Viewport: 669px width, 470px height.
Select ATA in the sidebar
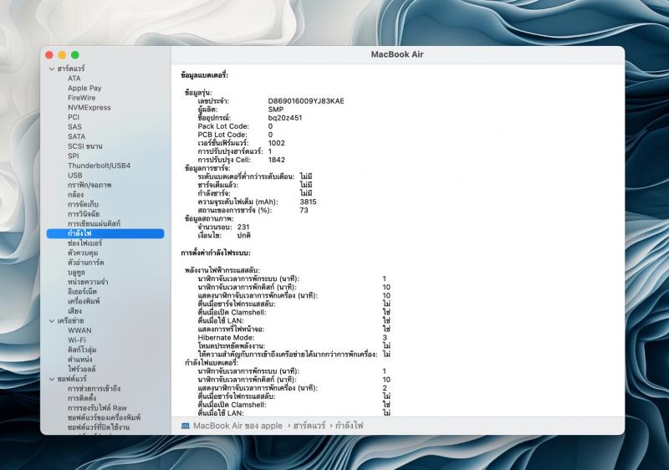coord(74,79)
